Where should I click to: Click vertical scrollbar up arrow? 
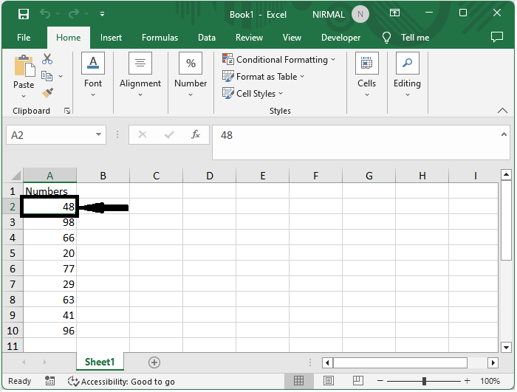506,174
